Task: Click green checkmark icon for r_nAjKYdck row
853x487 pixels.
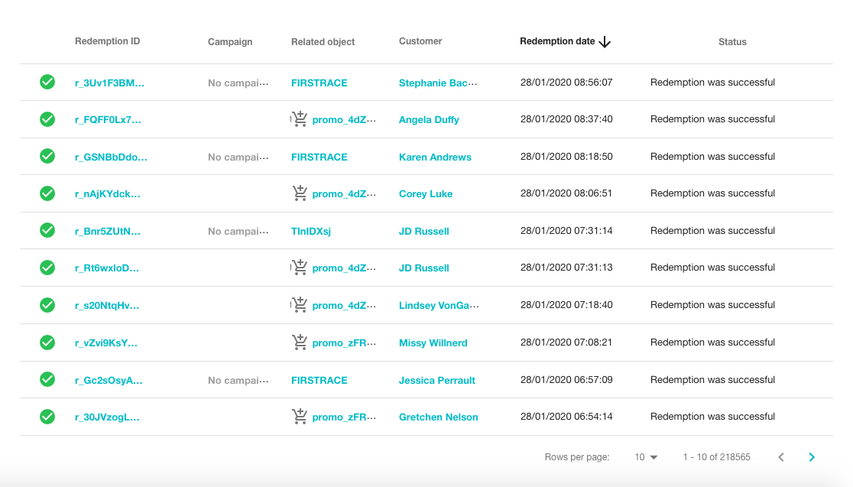Action: 47,193
